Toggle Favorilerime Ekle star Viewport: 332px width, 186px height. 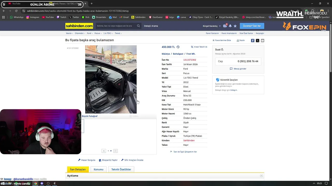point(222,40)
